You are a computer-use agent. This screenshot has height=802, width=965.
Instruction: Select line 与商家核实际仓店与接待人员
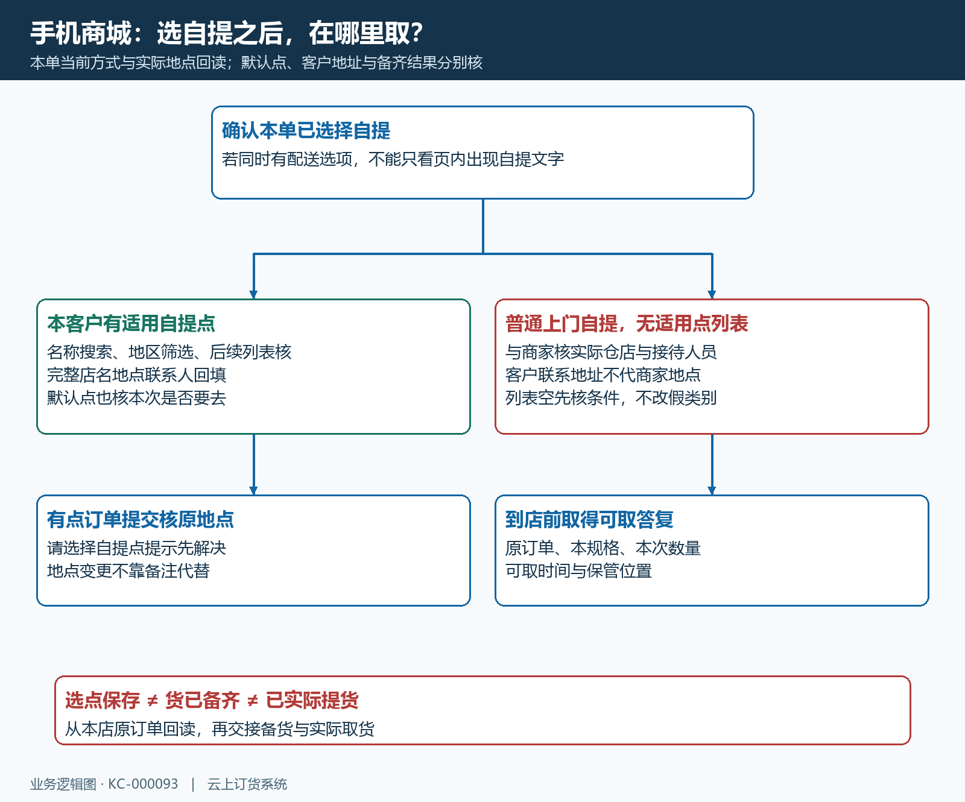pos(611,352)
